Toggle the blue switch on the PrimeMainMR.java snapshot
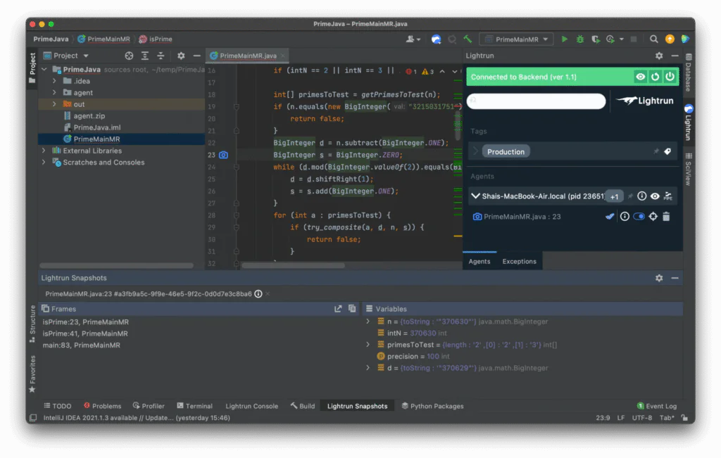This screenshot has width=721, height=458. (639, 216)
